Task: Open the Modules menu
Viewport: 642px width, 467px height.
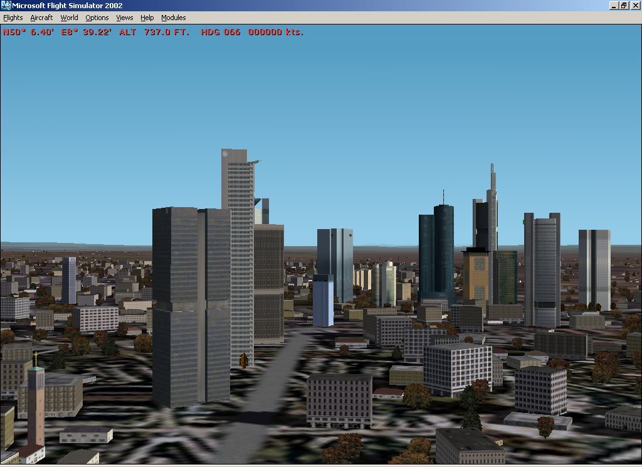Action: (173, 18)
